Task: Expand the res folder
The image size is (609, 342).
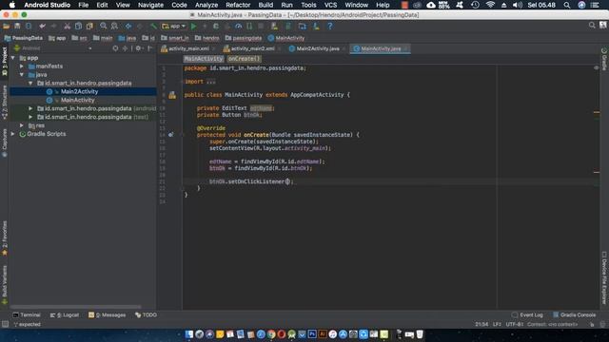Action: click(22, 125)
